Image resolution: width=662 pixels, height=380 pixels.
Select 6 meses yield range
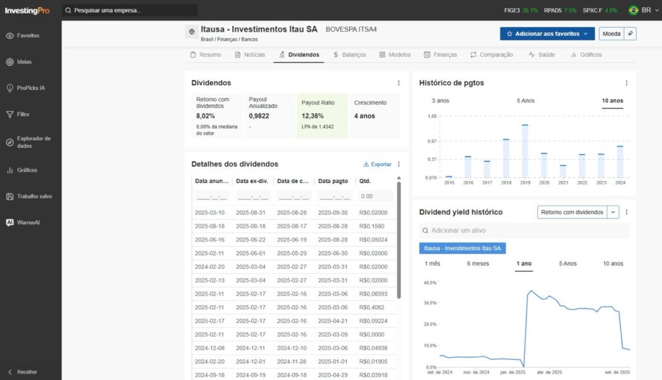(478, 264)
